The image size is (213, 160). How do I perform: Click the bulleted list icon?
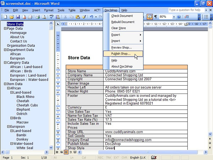[x=206, y=17]
